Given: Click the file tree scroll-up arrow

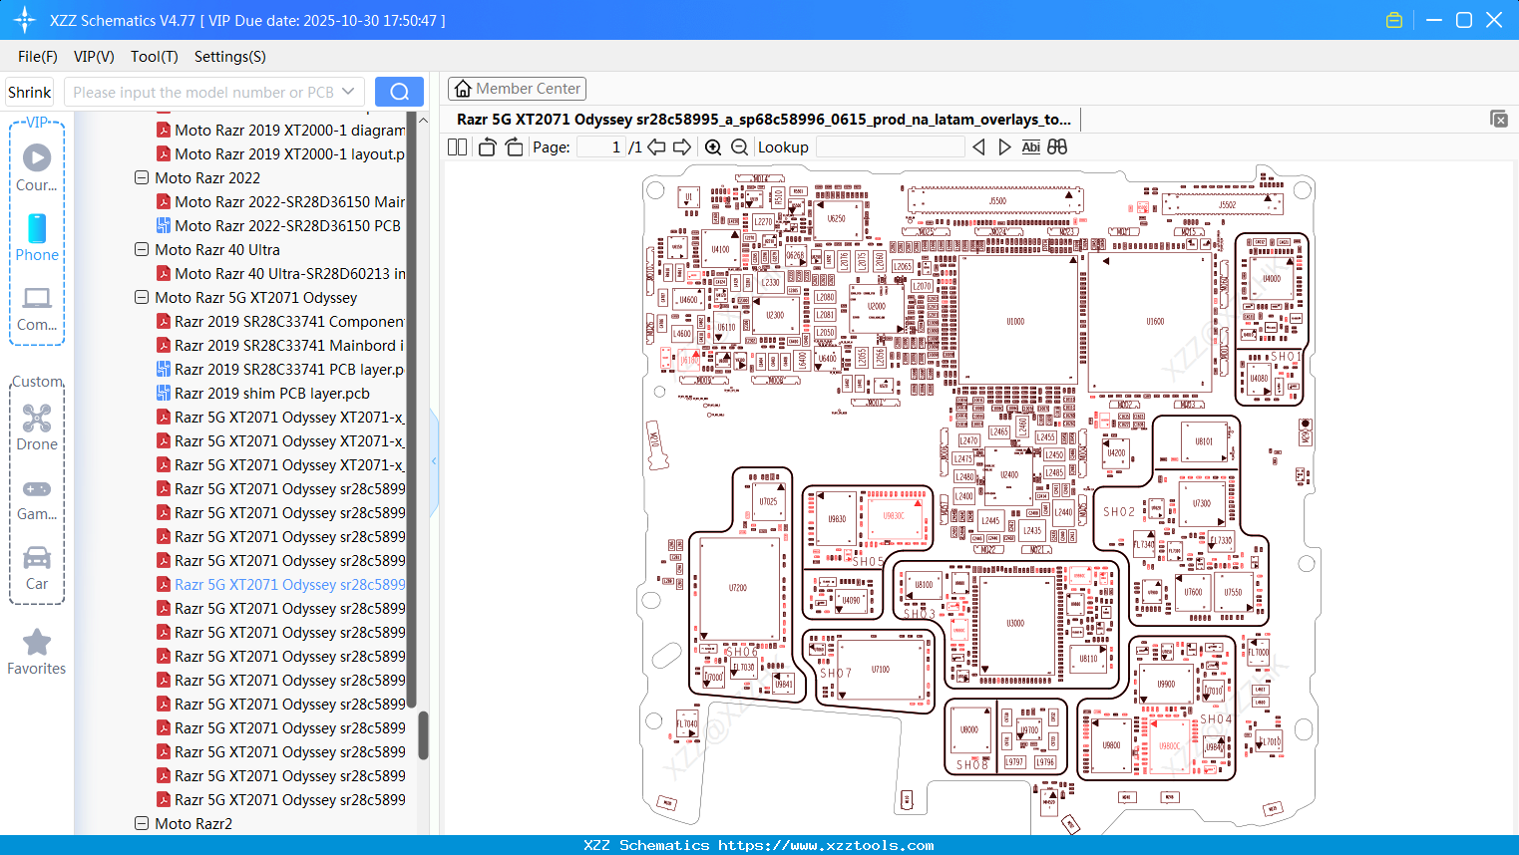Looking at the screenshot, I should point(423,120).
